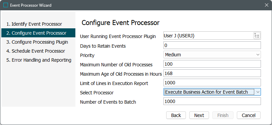Select the Limit of Lines in Execution Report field
Screen dimensions: 272x125
click(x=212, y=83)
